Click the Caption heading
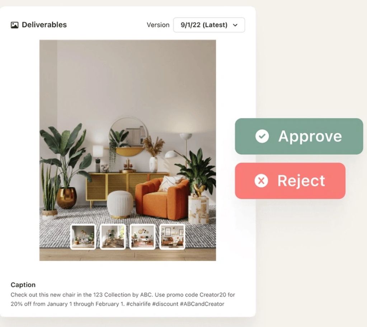 pyautogui.click(x=23, y=285)
